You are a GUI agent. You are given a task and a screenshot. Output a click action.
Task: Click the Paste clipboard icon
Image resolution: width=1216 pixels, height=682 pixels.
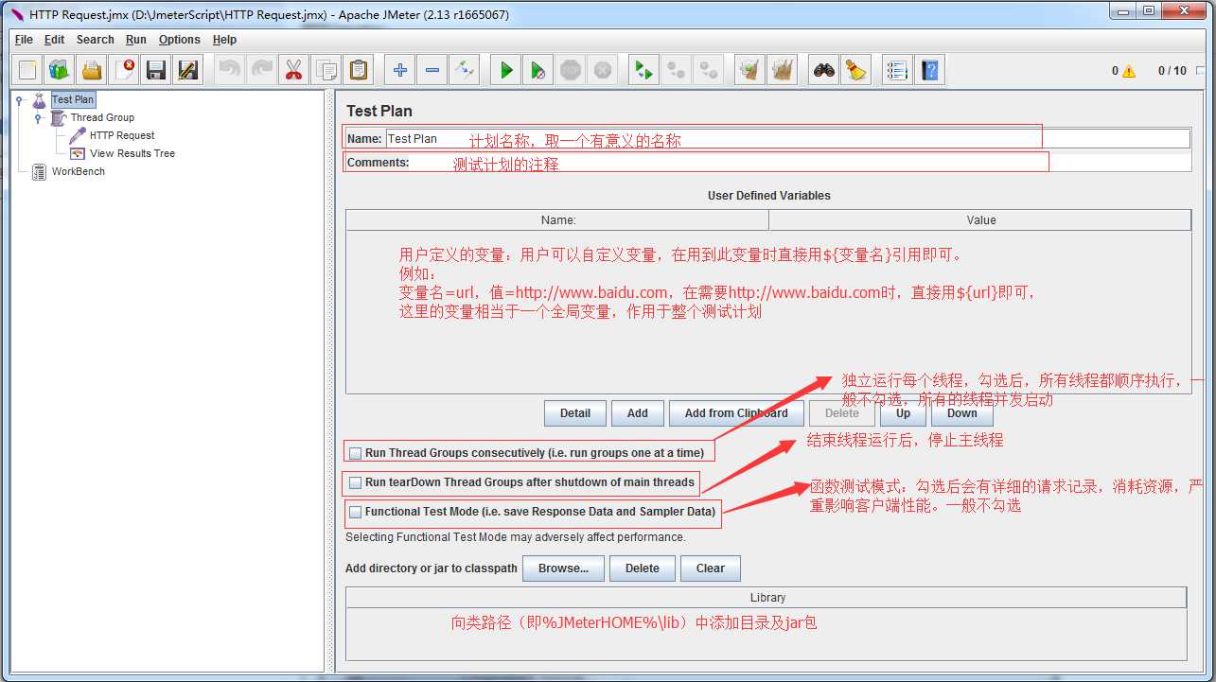[359, 70]
